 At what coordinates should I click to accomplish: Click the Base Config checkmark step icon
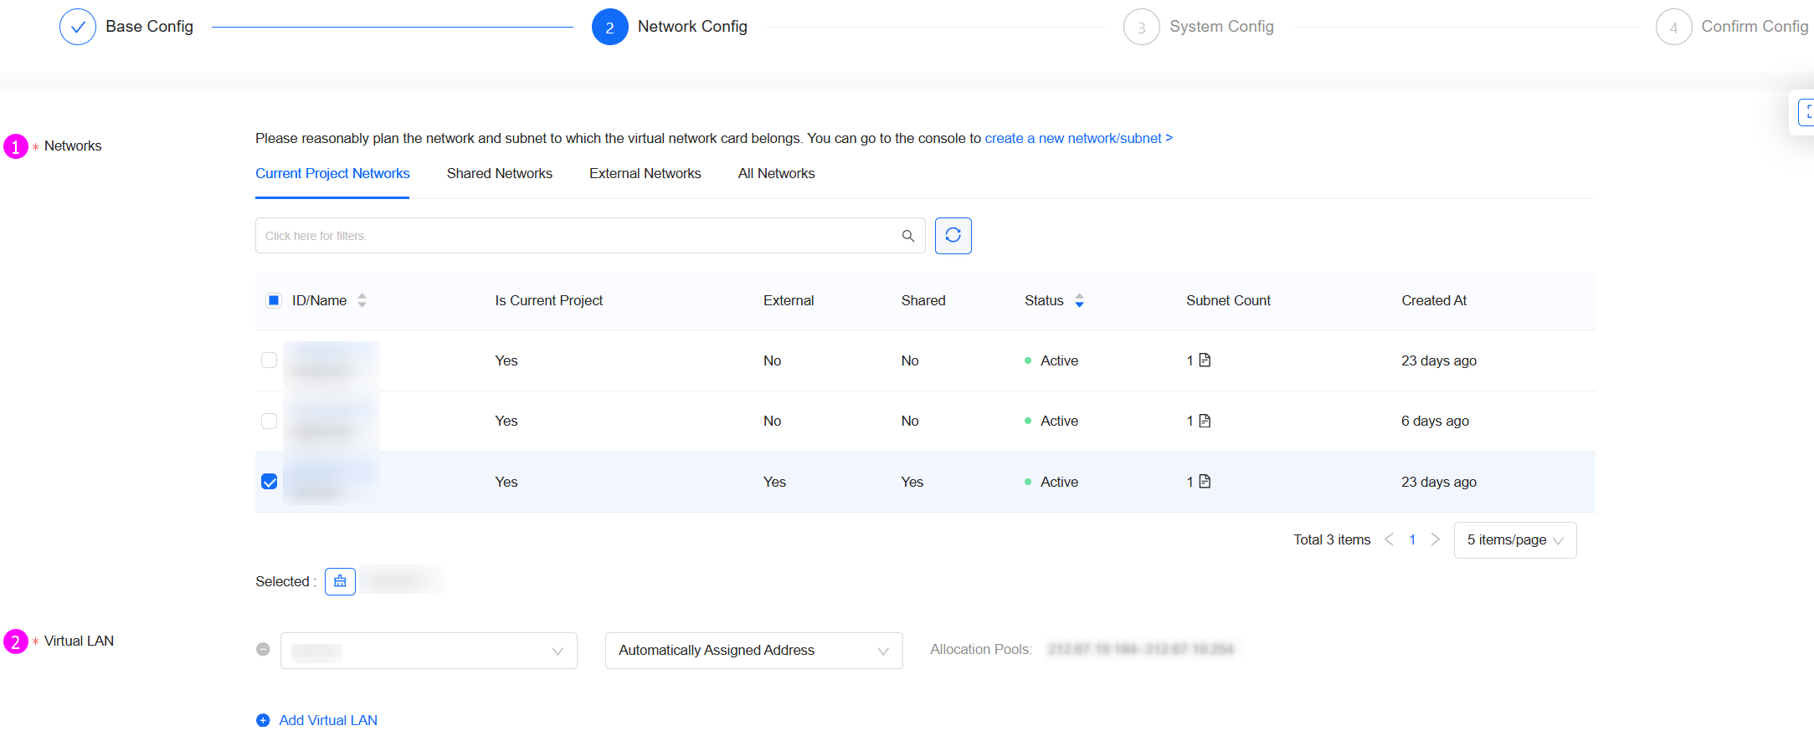click(x=77, y=27)
